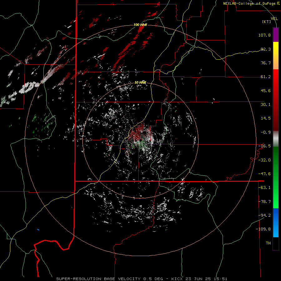Click the VEL legend title
281x281 pixels.
pyautogui.click(x=274, y=19)
